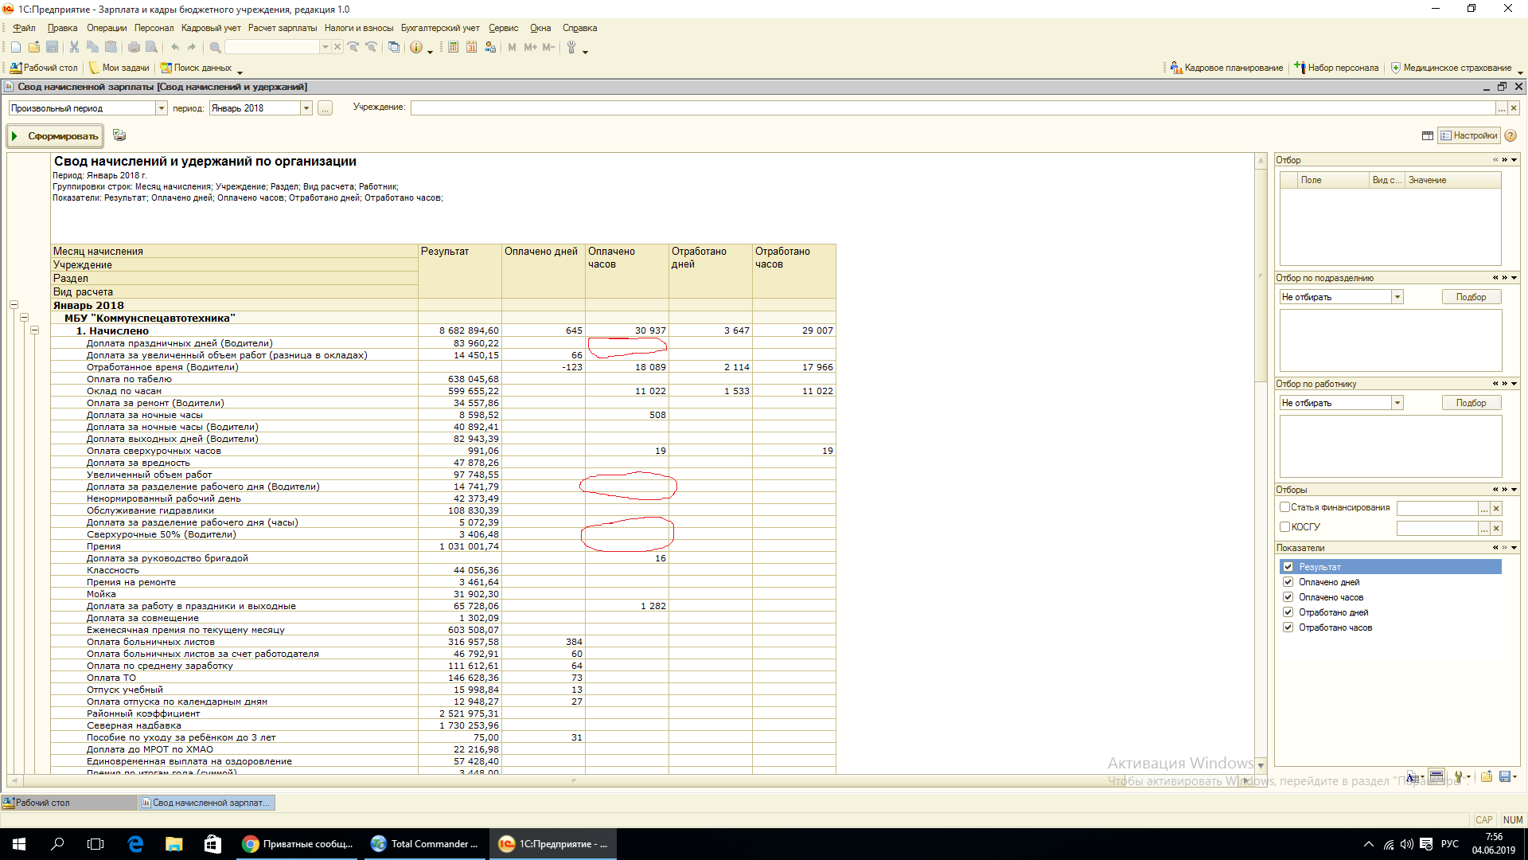Open Edge browser from the taskbar

[x=135, y=844]
